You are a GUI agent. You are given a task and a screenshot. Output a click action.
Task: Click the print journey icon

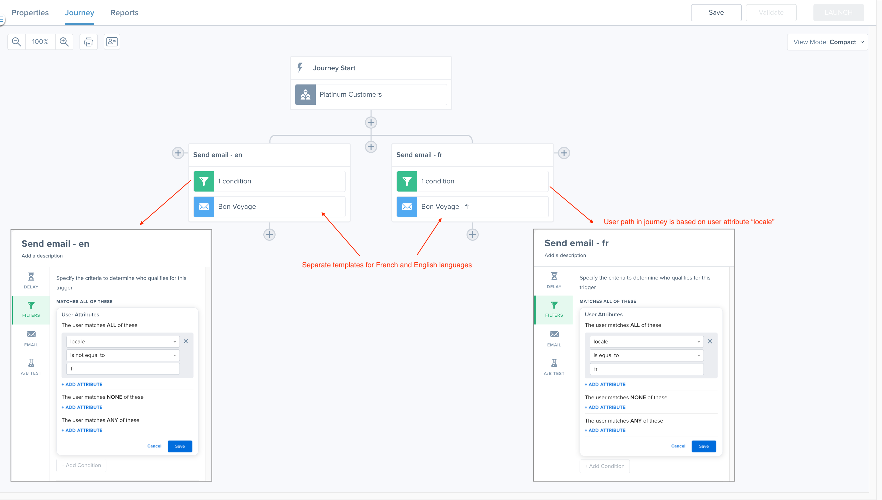(89, 42)
